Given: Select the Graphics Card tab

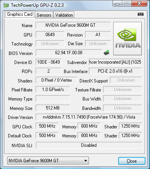Looking at the screenshot, I should pos(20,14).
